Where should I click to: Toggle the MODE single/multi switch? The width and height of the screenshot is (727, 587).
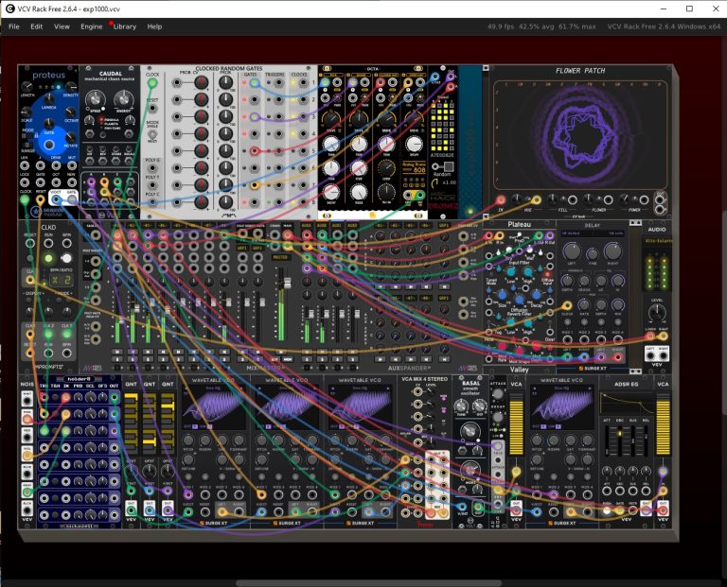pos(152,135)
